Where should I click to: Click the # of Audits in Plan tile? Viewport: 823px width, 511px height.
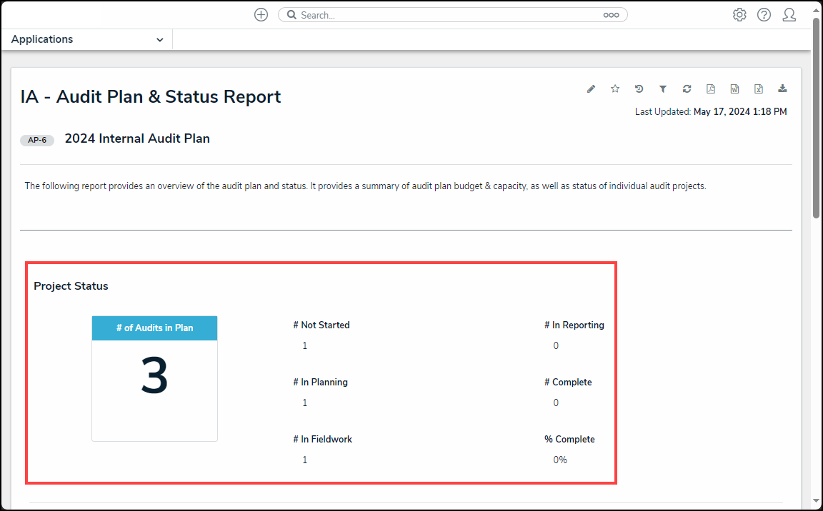coord(154,378)
